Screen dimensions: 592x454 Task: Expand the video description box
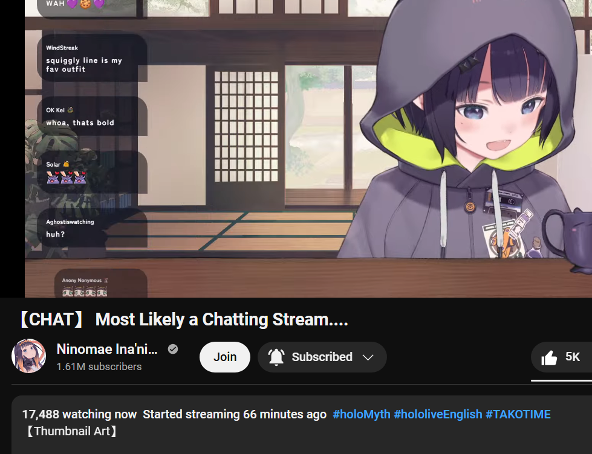click(302, 424)
